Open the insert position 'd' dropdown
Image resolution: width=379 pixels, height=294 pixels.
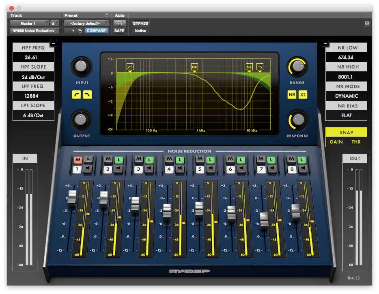pyautogui.click(x=55, y=24)
